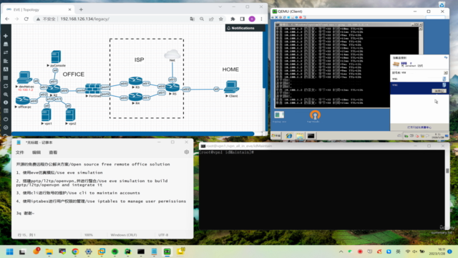The image size is (458, 258).
Task: Select the Net cloud node
Action: pyautogui.click(x=172, y=54)
